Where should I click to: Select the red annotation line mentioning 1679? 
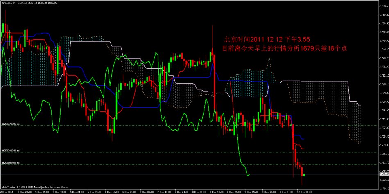point(284,48)
